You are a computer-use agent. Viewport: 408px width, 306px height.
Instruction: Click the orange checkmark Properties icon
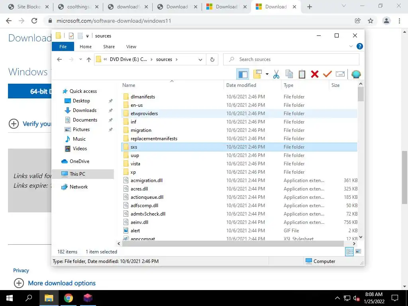tap(328, 75)
